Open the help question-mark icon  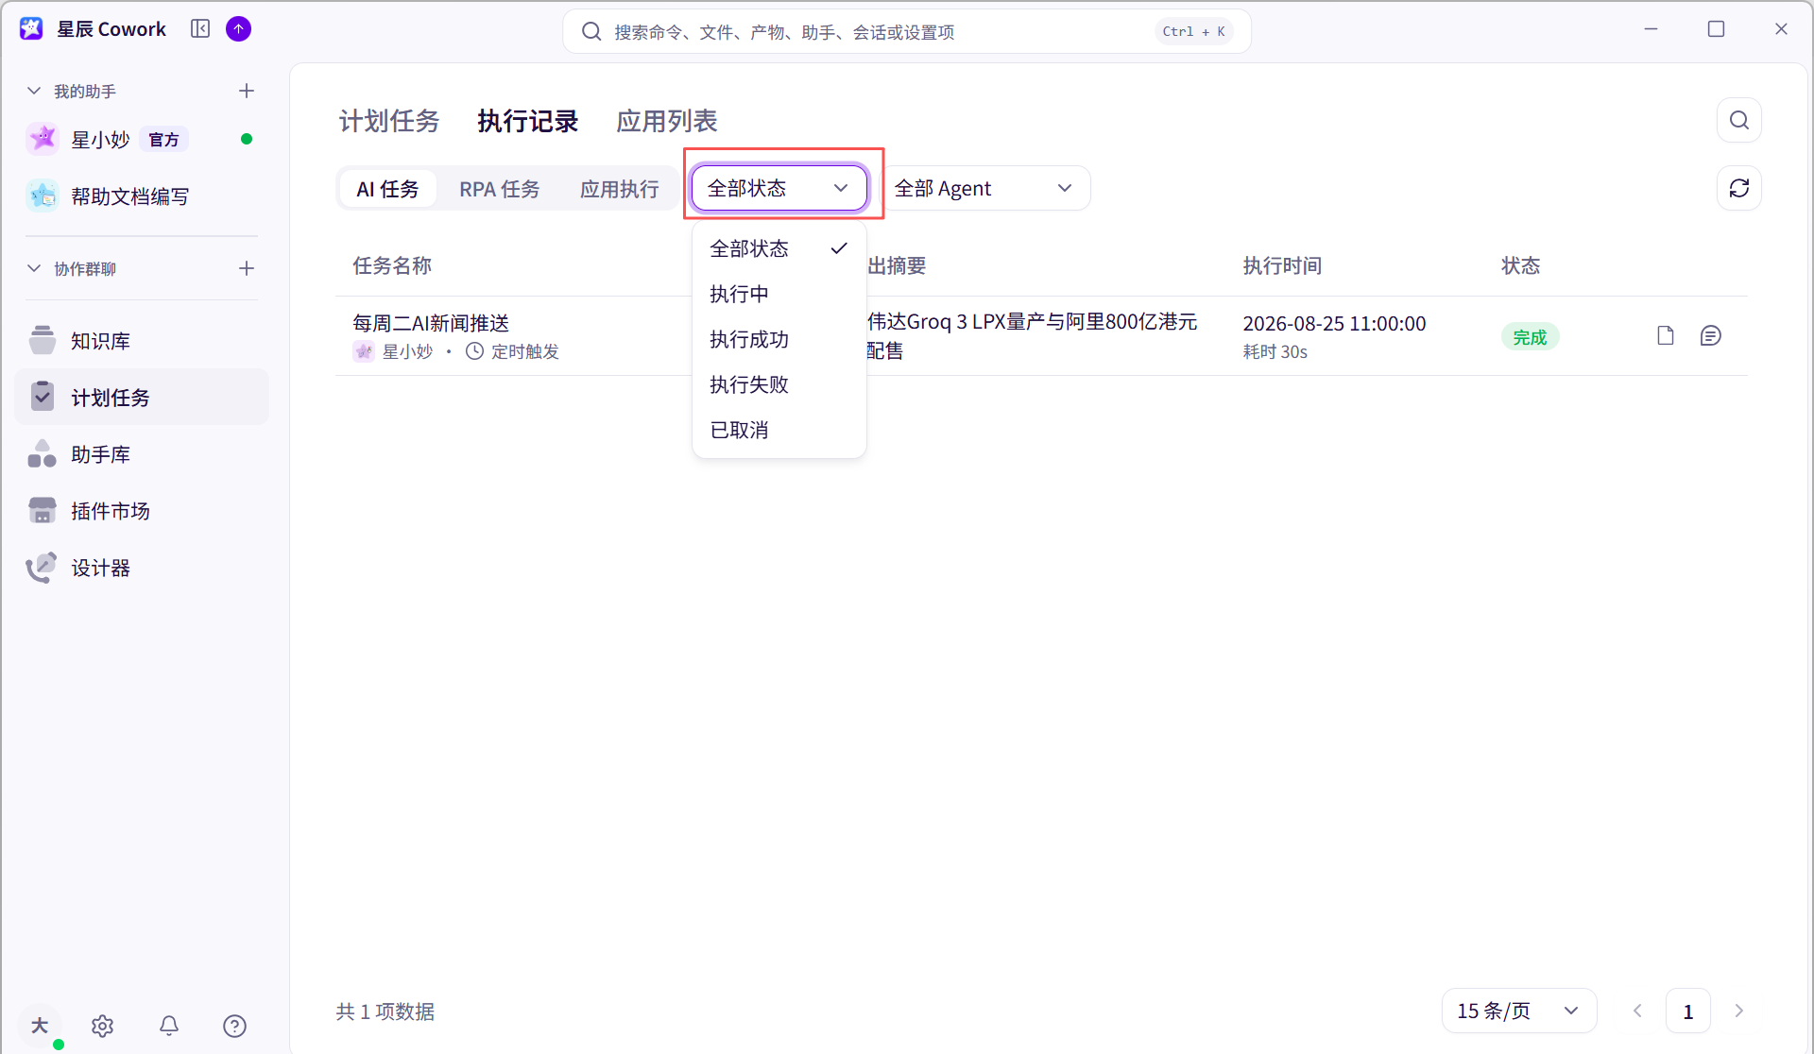[x=234, y=1026]
